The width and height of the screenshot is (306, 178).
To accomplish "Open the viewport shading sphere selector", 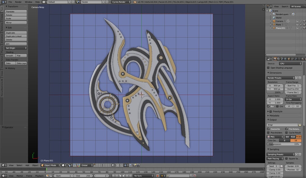I will [64, 165].
